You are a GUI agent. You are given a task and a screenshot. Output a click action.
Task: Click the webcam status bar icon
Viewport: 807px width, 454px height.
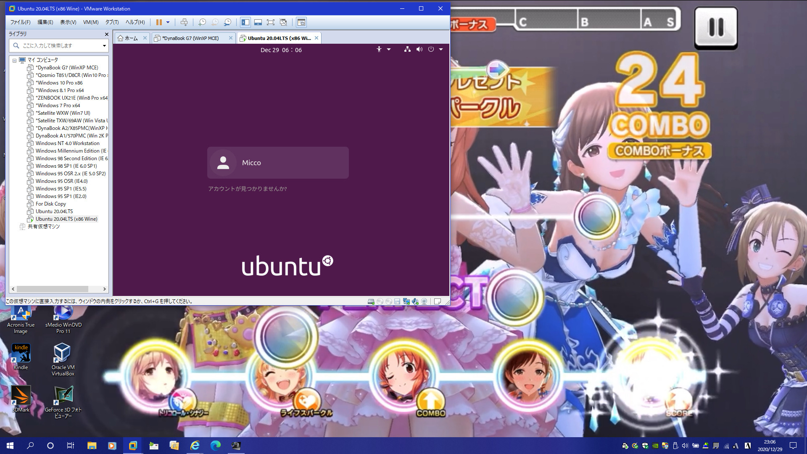point(424,301)
